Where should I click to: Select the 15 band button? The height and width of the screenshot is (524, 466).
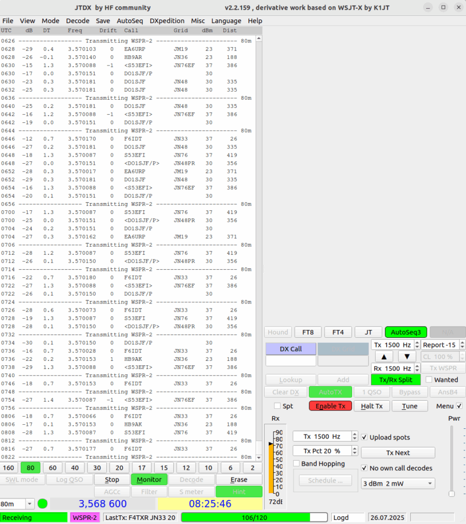[164, 468]
